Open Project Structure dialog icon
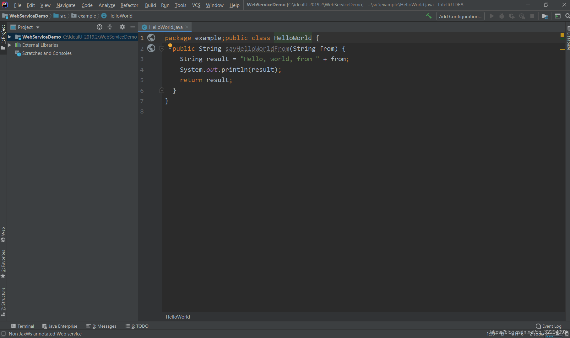The width and height of the screenshot is (570, 338). [545, 16]
